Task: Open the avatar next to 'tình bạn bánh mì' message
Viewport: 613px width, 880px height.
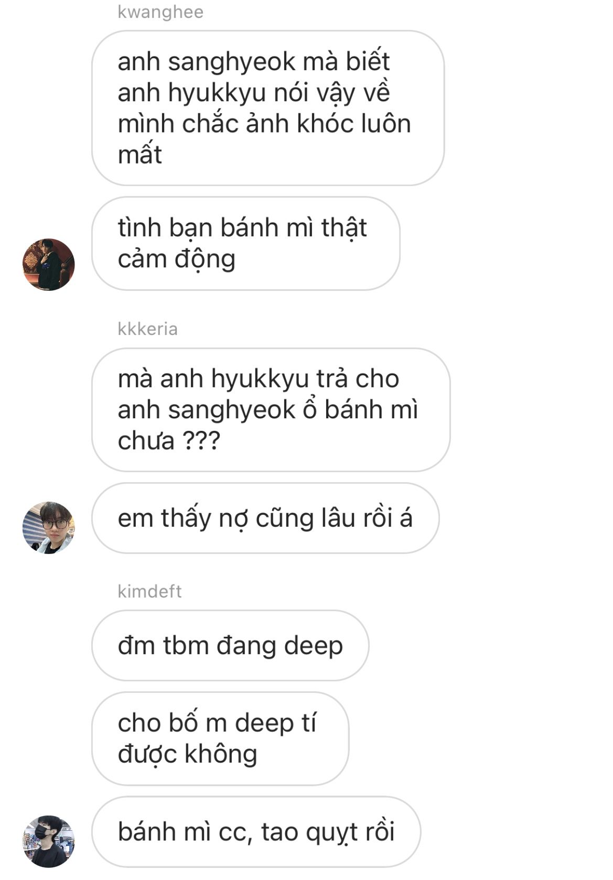Action: (x=48, y=264)
